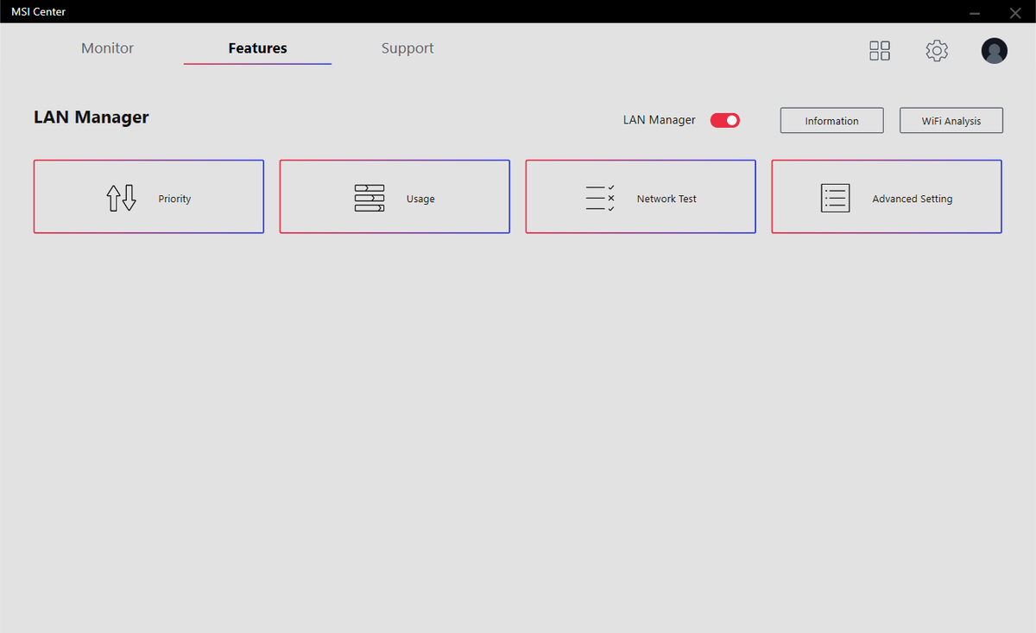Launch WiFi Analysis
Screen dimensions: 1036x633
click(951, 121)
